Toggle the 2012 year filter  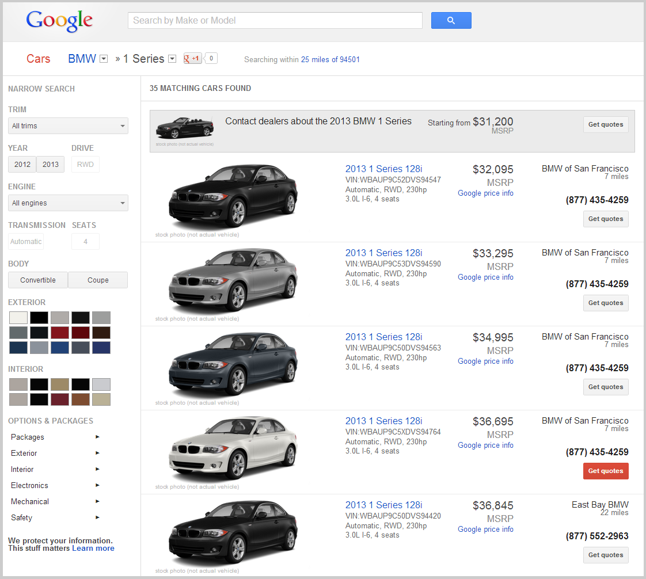point(22,165)
